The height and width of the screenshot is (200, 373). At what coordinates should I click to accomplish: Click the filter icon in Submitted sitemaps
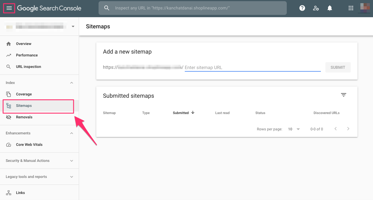[x=344, y=95]
